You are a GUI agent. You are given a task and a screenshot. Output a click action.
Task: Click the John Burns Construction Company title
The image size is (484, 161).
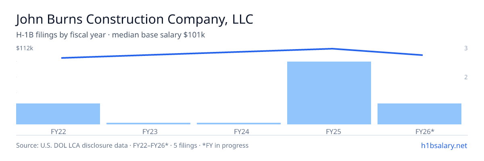[x=135, y=20]
